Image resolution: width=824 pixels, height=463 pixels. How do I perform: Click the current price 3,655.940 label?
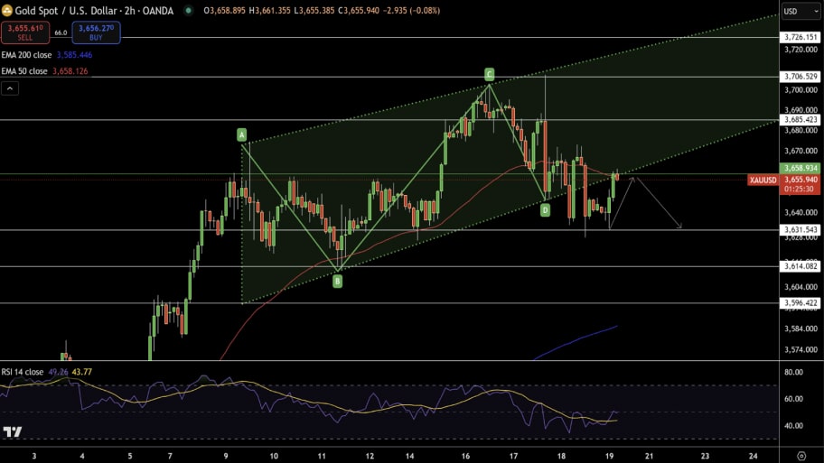coord(801,180)
